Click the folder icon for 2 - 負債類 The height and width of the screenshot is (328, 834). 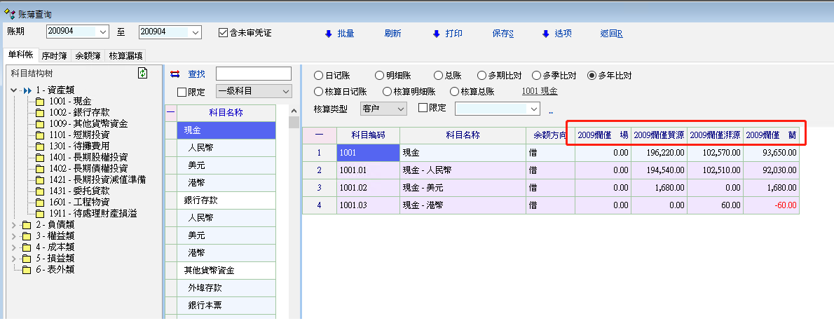(x=27, y=225)
